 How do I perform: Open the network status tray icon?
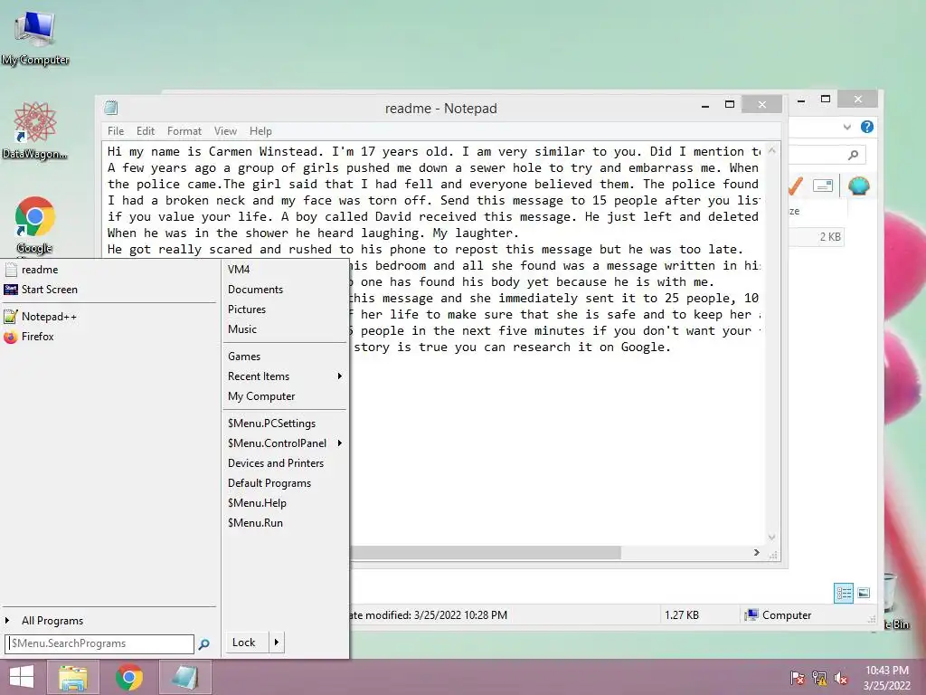click(x=819, y=678)
